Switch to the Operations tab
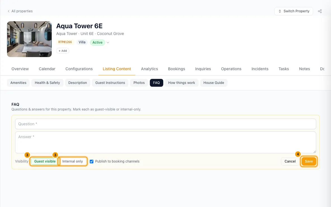331x207 pixels. (x=231, y=69)
